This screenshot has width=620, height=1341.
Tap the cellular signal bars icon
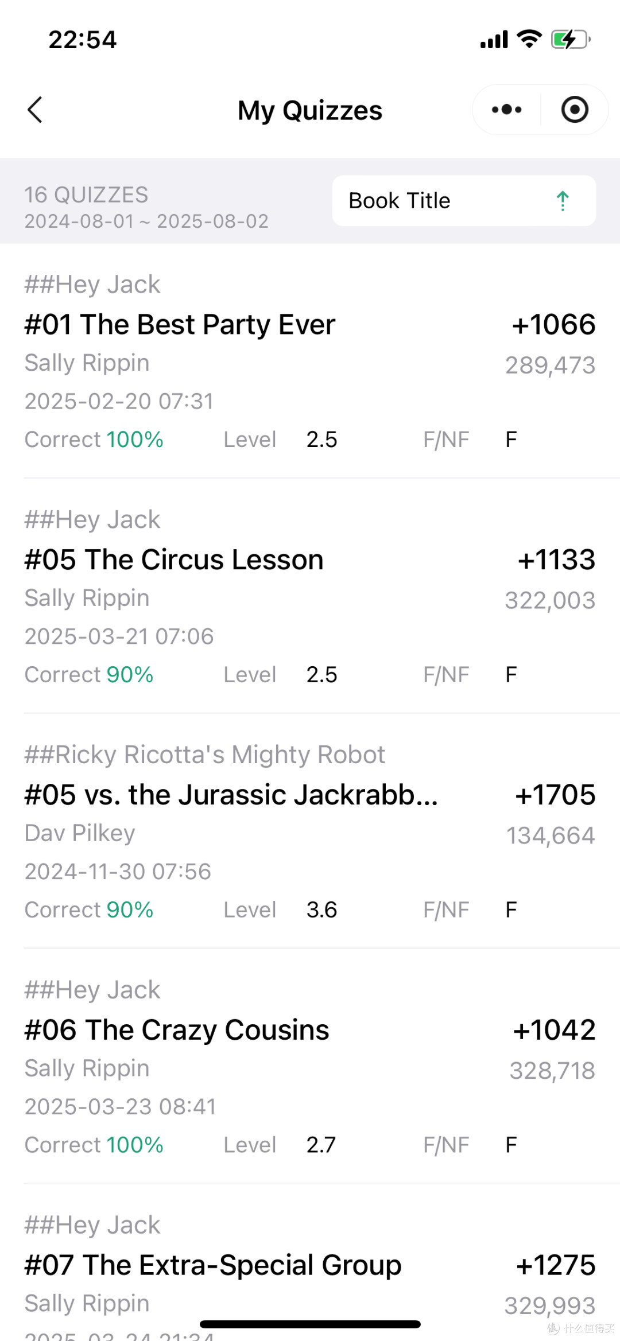494,40
